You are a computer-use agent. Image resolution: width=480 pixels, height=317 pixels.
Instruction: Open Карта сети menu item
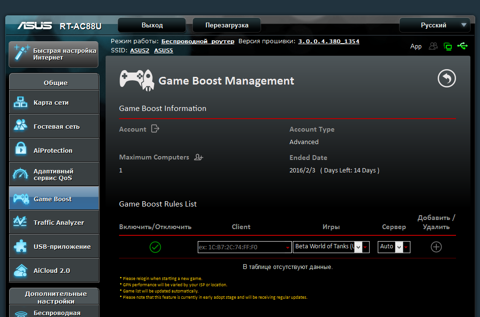tap(54, 102)
